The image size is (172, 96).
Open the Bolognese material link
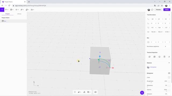click(153, 67)
